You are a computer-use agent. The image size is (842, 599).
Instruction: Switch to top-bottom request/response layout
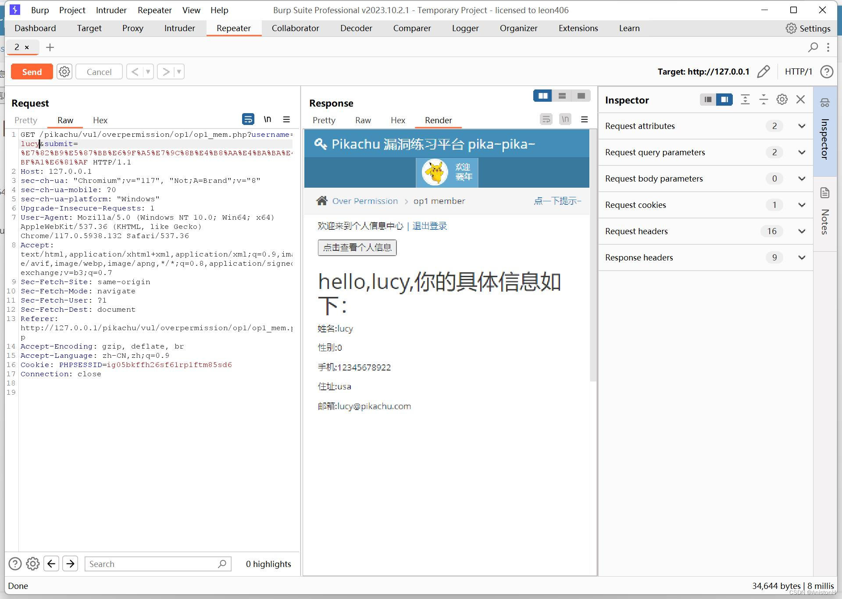coord(562,96)
